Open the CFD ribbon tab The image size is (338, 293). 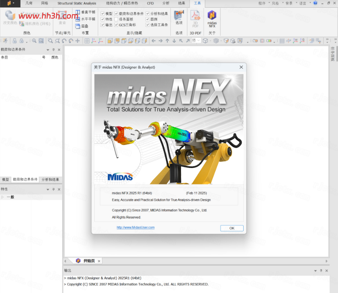[x=150, y=3]
